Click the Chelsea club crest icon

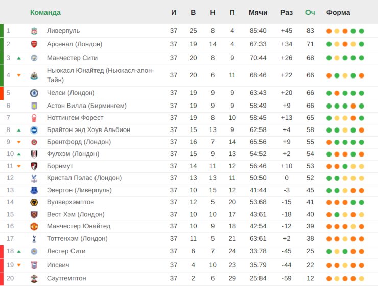(34, 93)
